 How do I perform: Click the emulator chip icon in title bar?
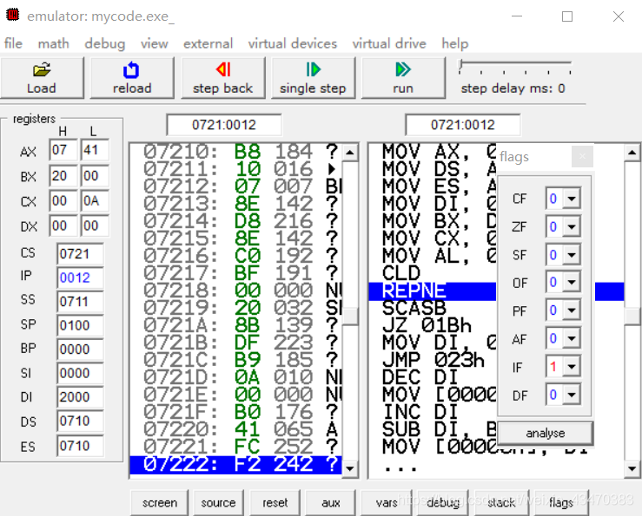pyautogui.click(x=13, y=15)
